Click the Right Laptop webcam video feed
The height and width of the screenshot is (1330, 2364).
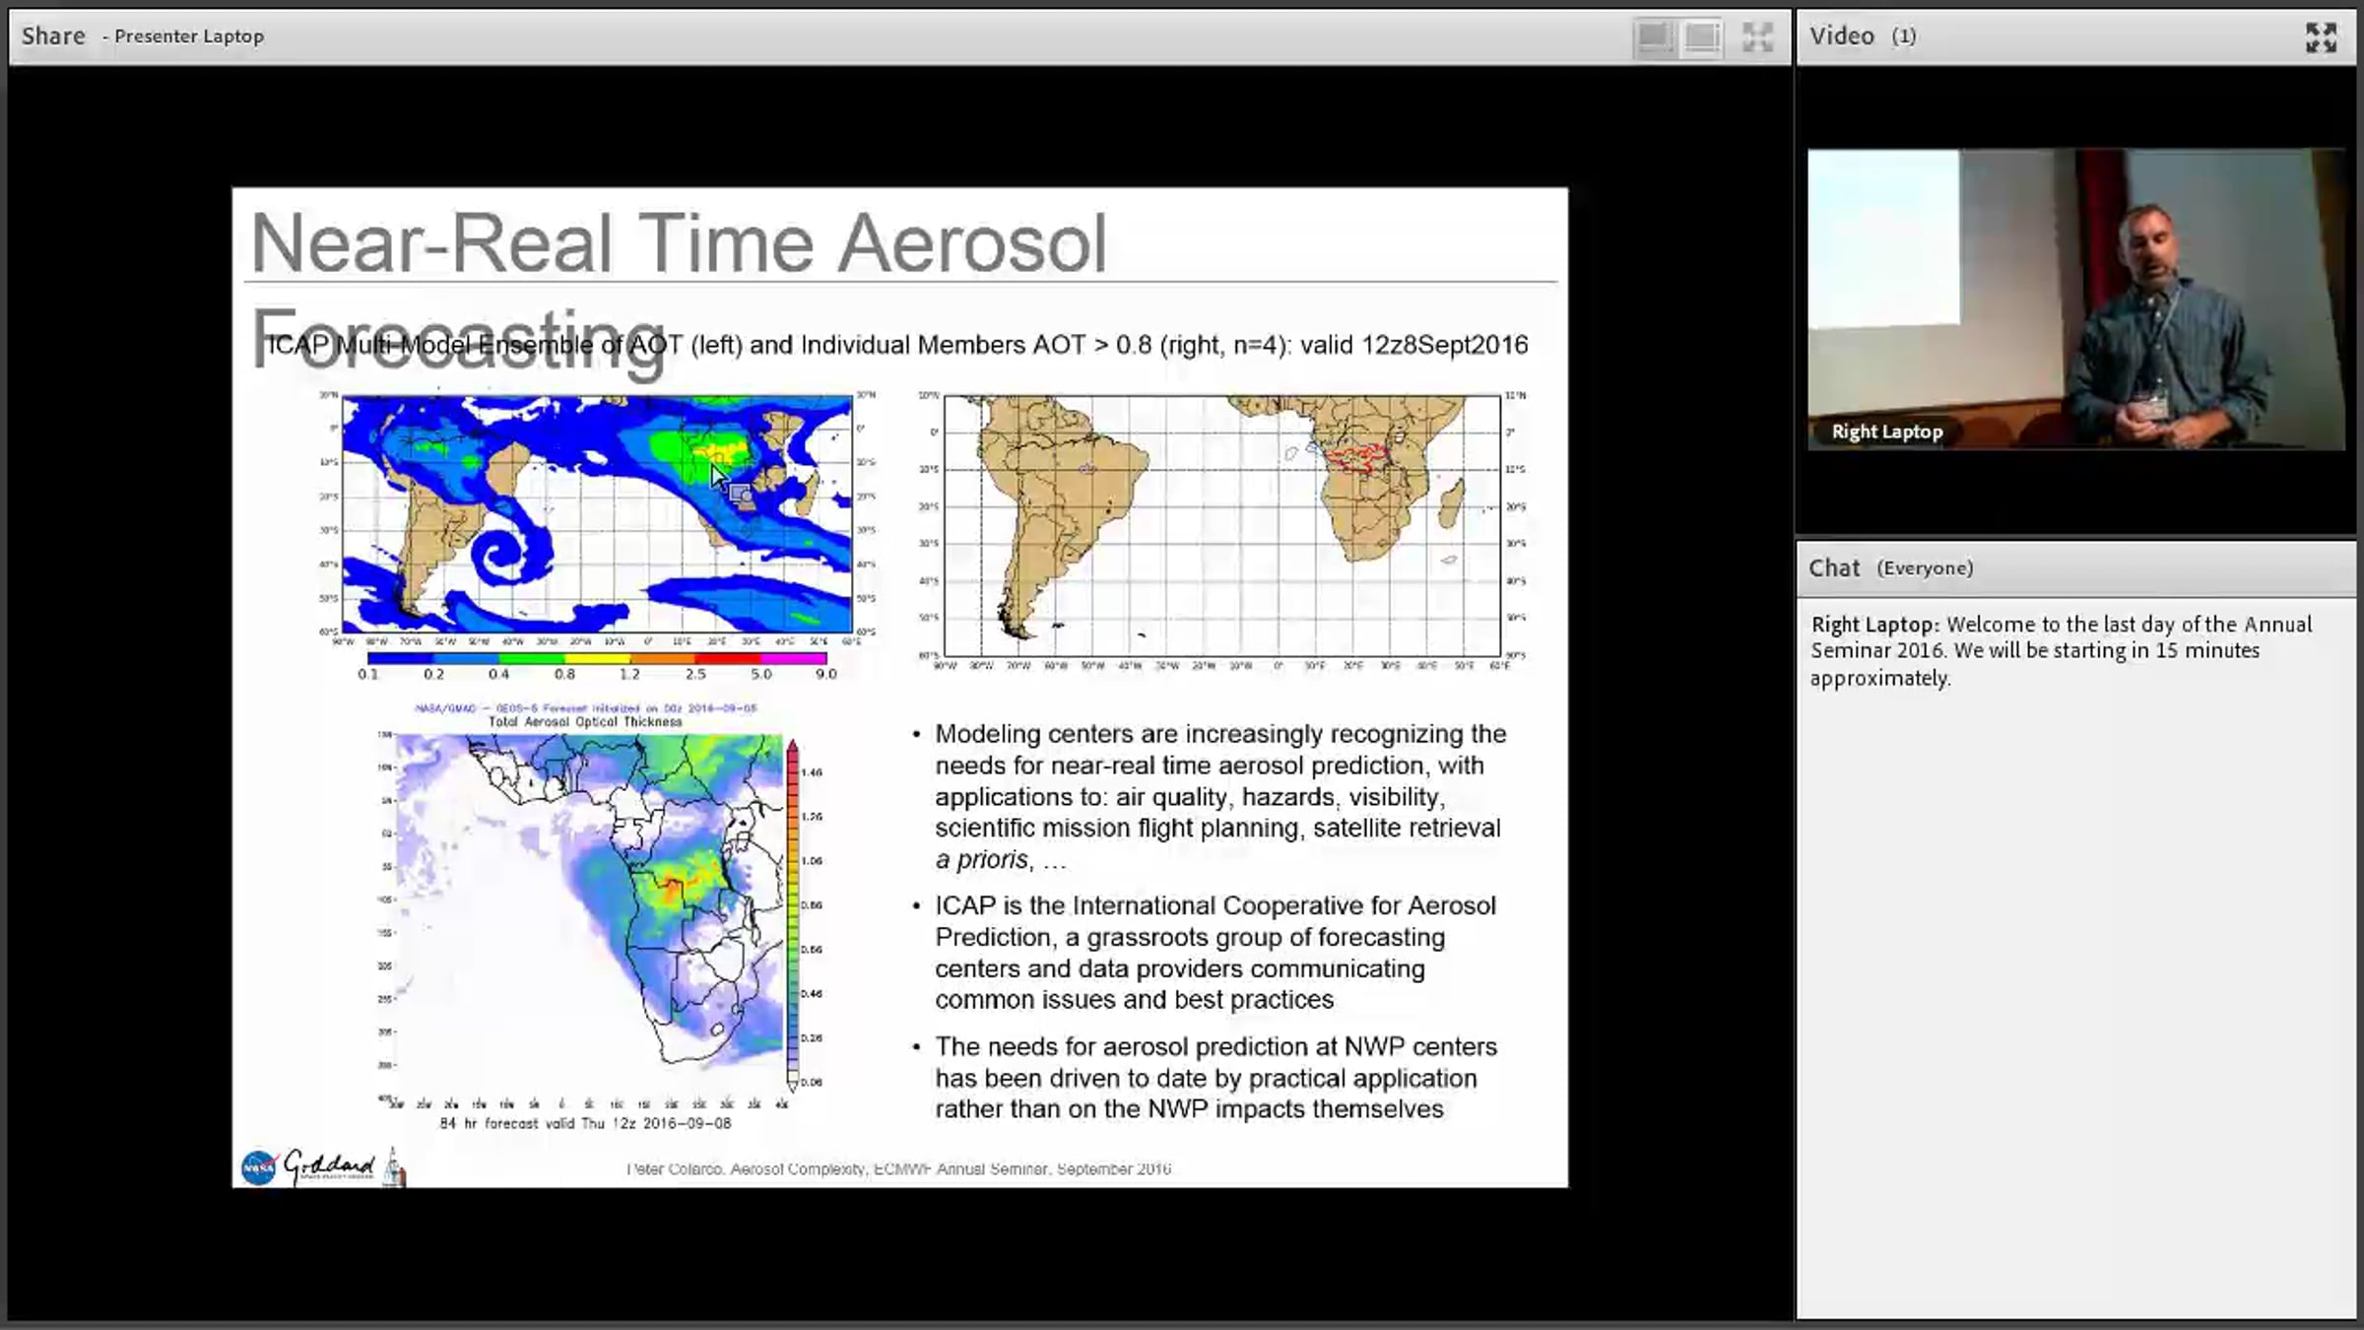(2076, 299)
